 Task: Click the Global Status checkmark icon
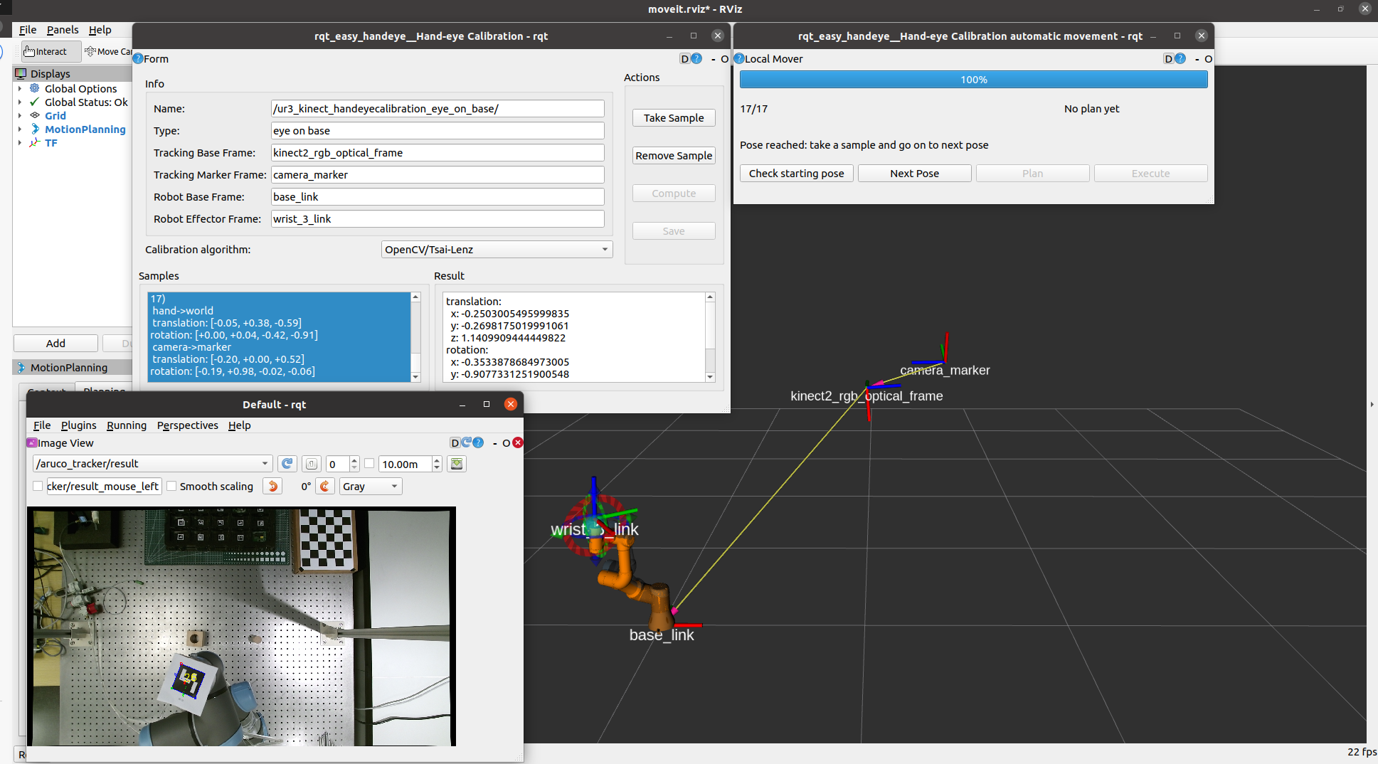(x=34, y=102)
